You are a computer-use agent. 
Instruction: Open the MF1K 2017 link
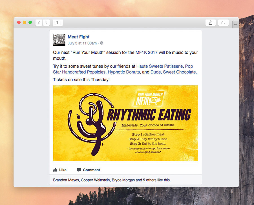[146, 53]
